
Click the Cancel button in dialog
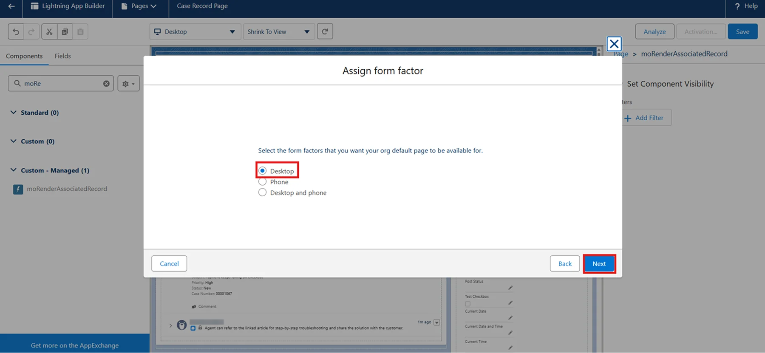169,264
